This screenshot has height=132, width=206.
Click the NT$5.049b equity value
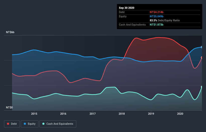(x=157, y=16)
